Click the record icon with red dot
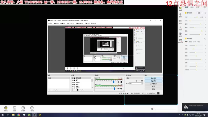 tap(152, 109)
